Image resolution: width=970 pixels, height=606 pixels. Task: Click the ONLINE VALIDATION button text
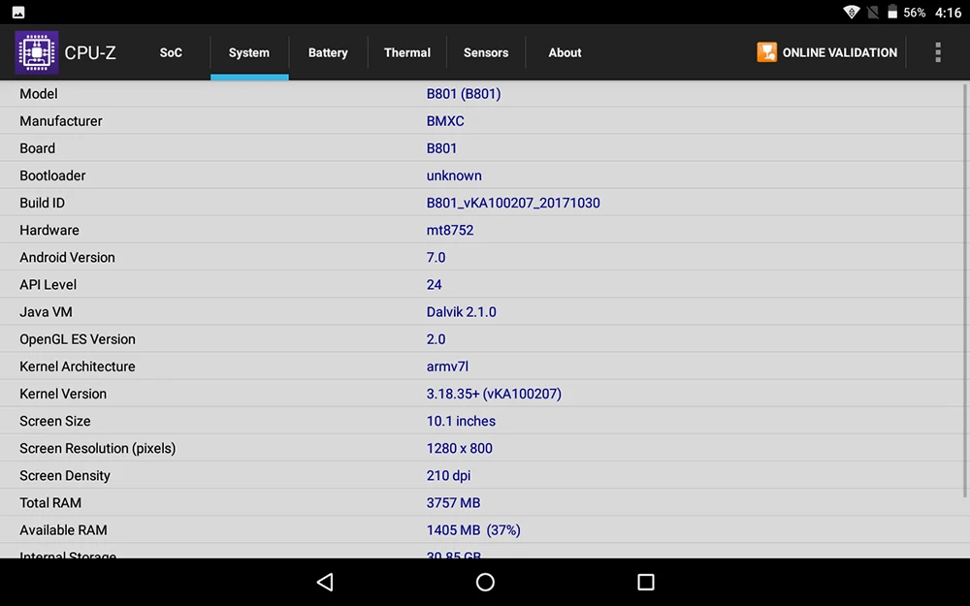point(839,52)
